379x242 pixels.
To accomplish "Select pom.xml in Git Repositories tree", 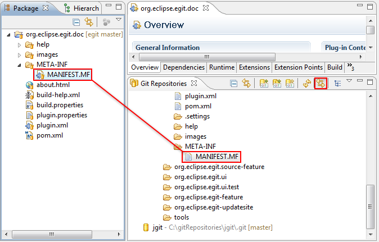I will point(198,107).
